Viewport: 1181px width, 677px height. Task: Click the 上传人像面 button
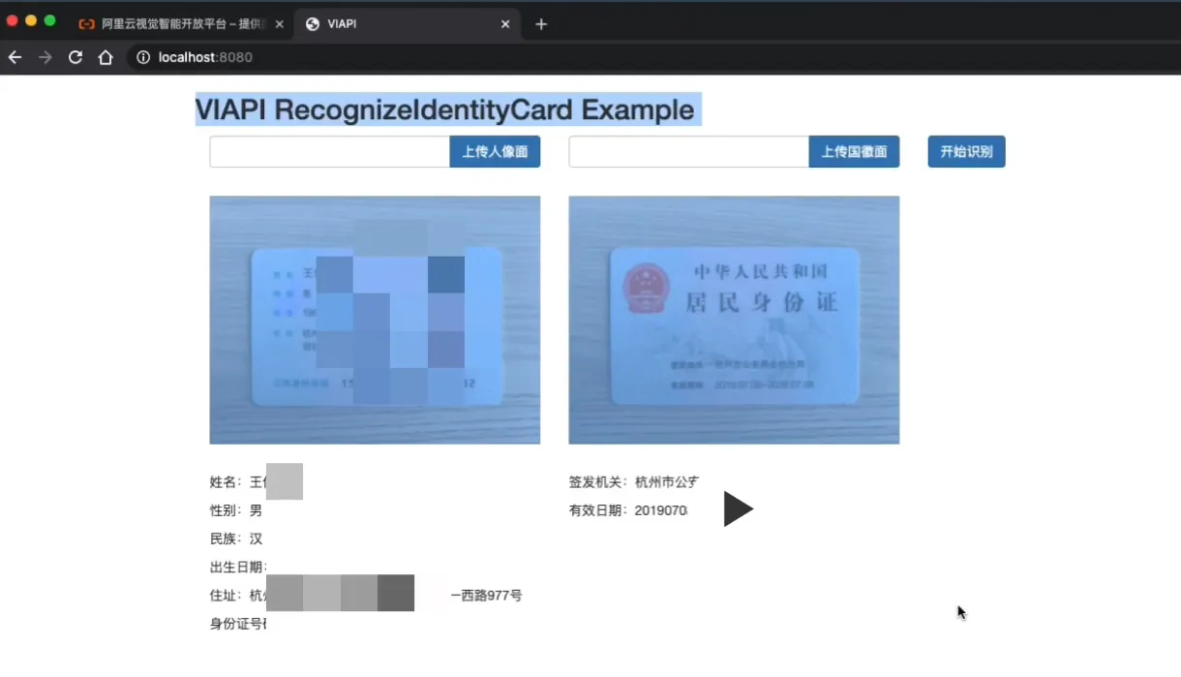(x=495, y=152)
